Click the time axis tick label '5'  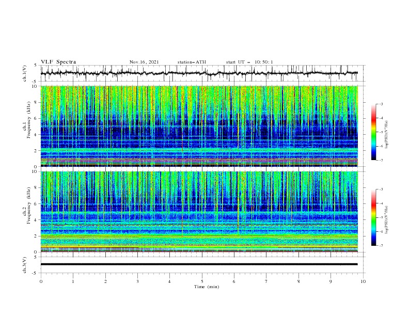click(x=202, y=281)
